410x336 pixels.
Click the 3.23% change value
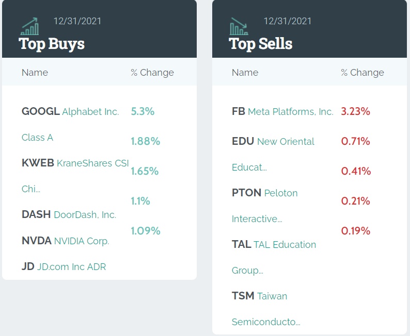(356, 111)
